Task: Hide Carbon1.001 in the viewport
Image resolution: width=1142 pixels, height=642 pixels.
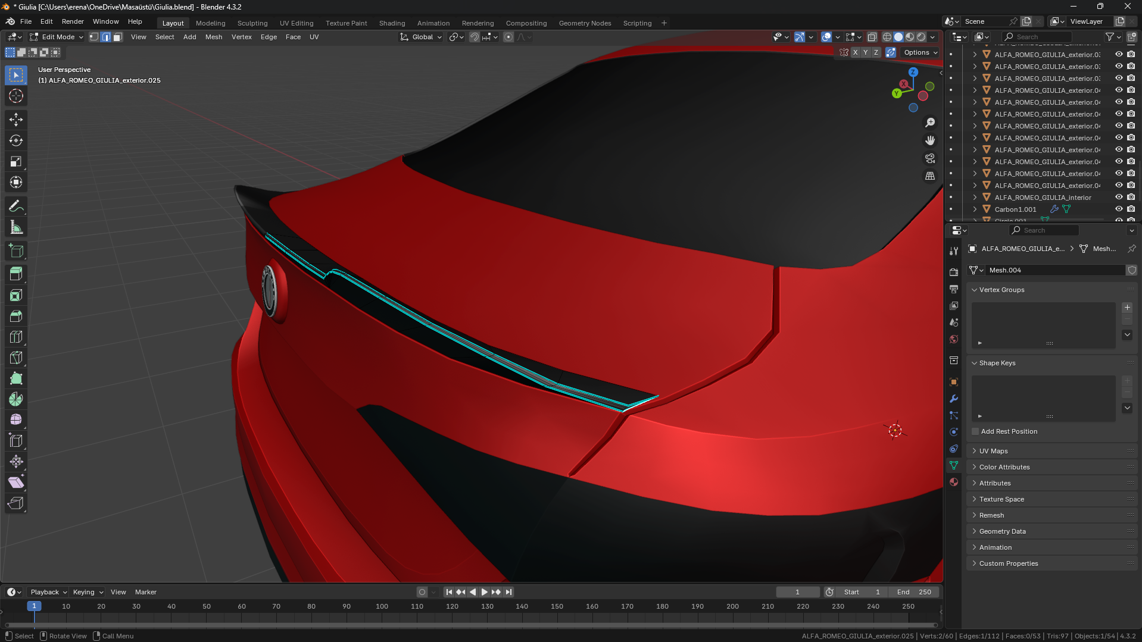Action: pos(1119,209)
